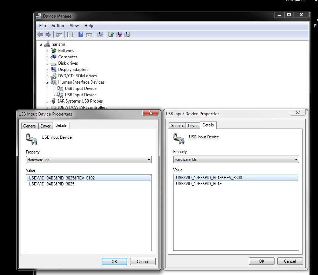This screenshot has width=318, height=275.
Task: Select the harishn root tree label
Action: coord(58,44)
